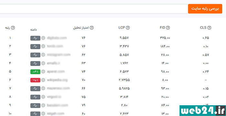Click the gray trend badge in row 1
This screenshot has width=226, height=116.
[35, 38]
